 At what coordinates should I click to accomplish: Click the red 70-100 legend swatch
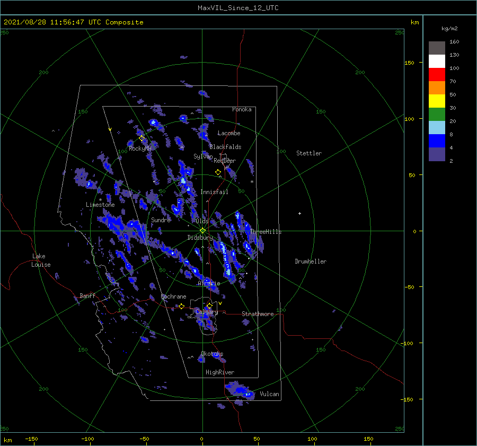[437, 75]
